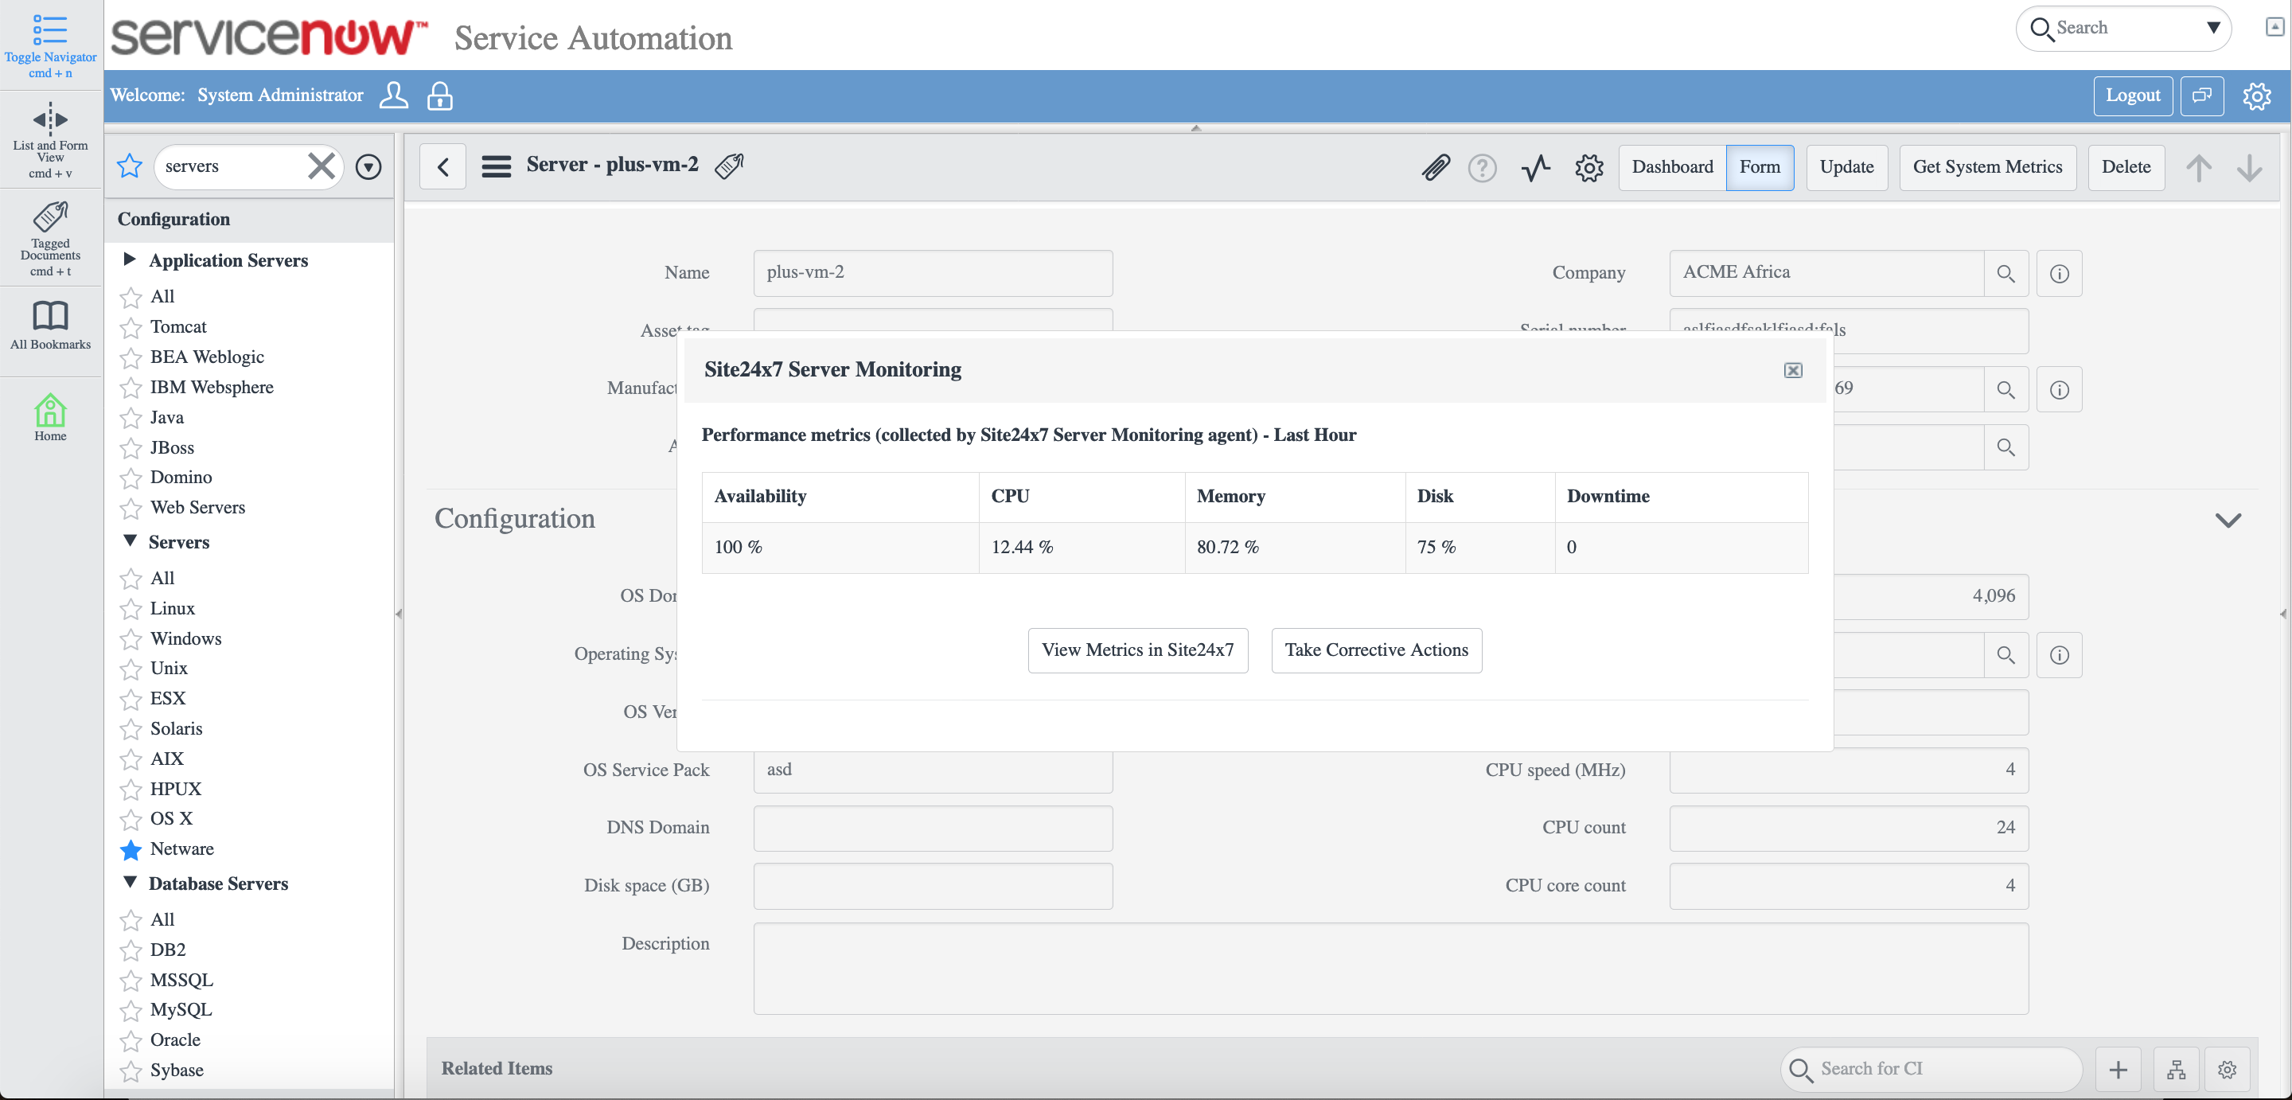
Task: Expand the Application Servers section
Action: pos(130,259)
